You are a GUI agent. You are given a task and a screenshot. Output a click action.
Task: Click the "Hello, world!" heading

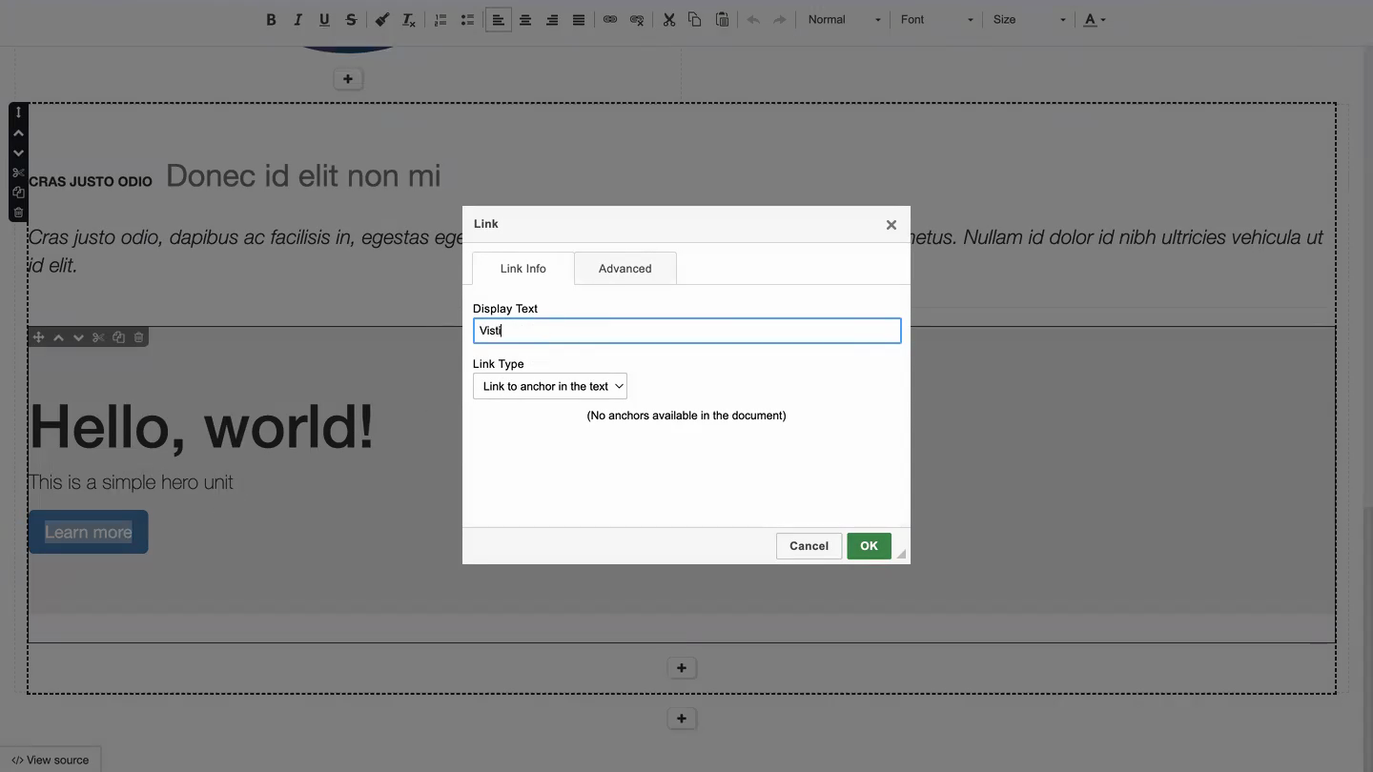[201, 426]
